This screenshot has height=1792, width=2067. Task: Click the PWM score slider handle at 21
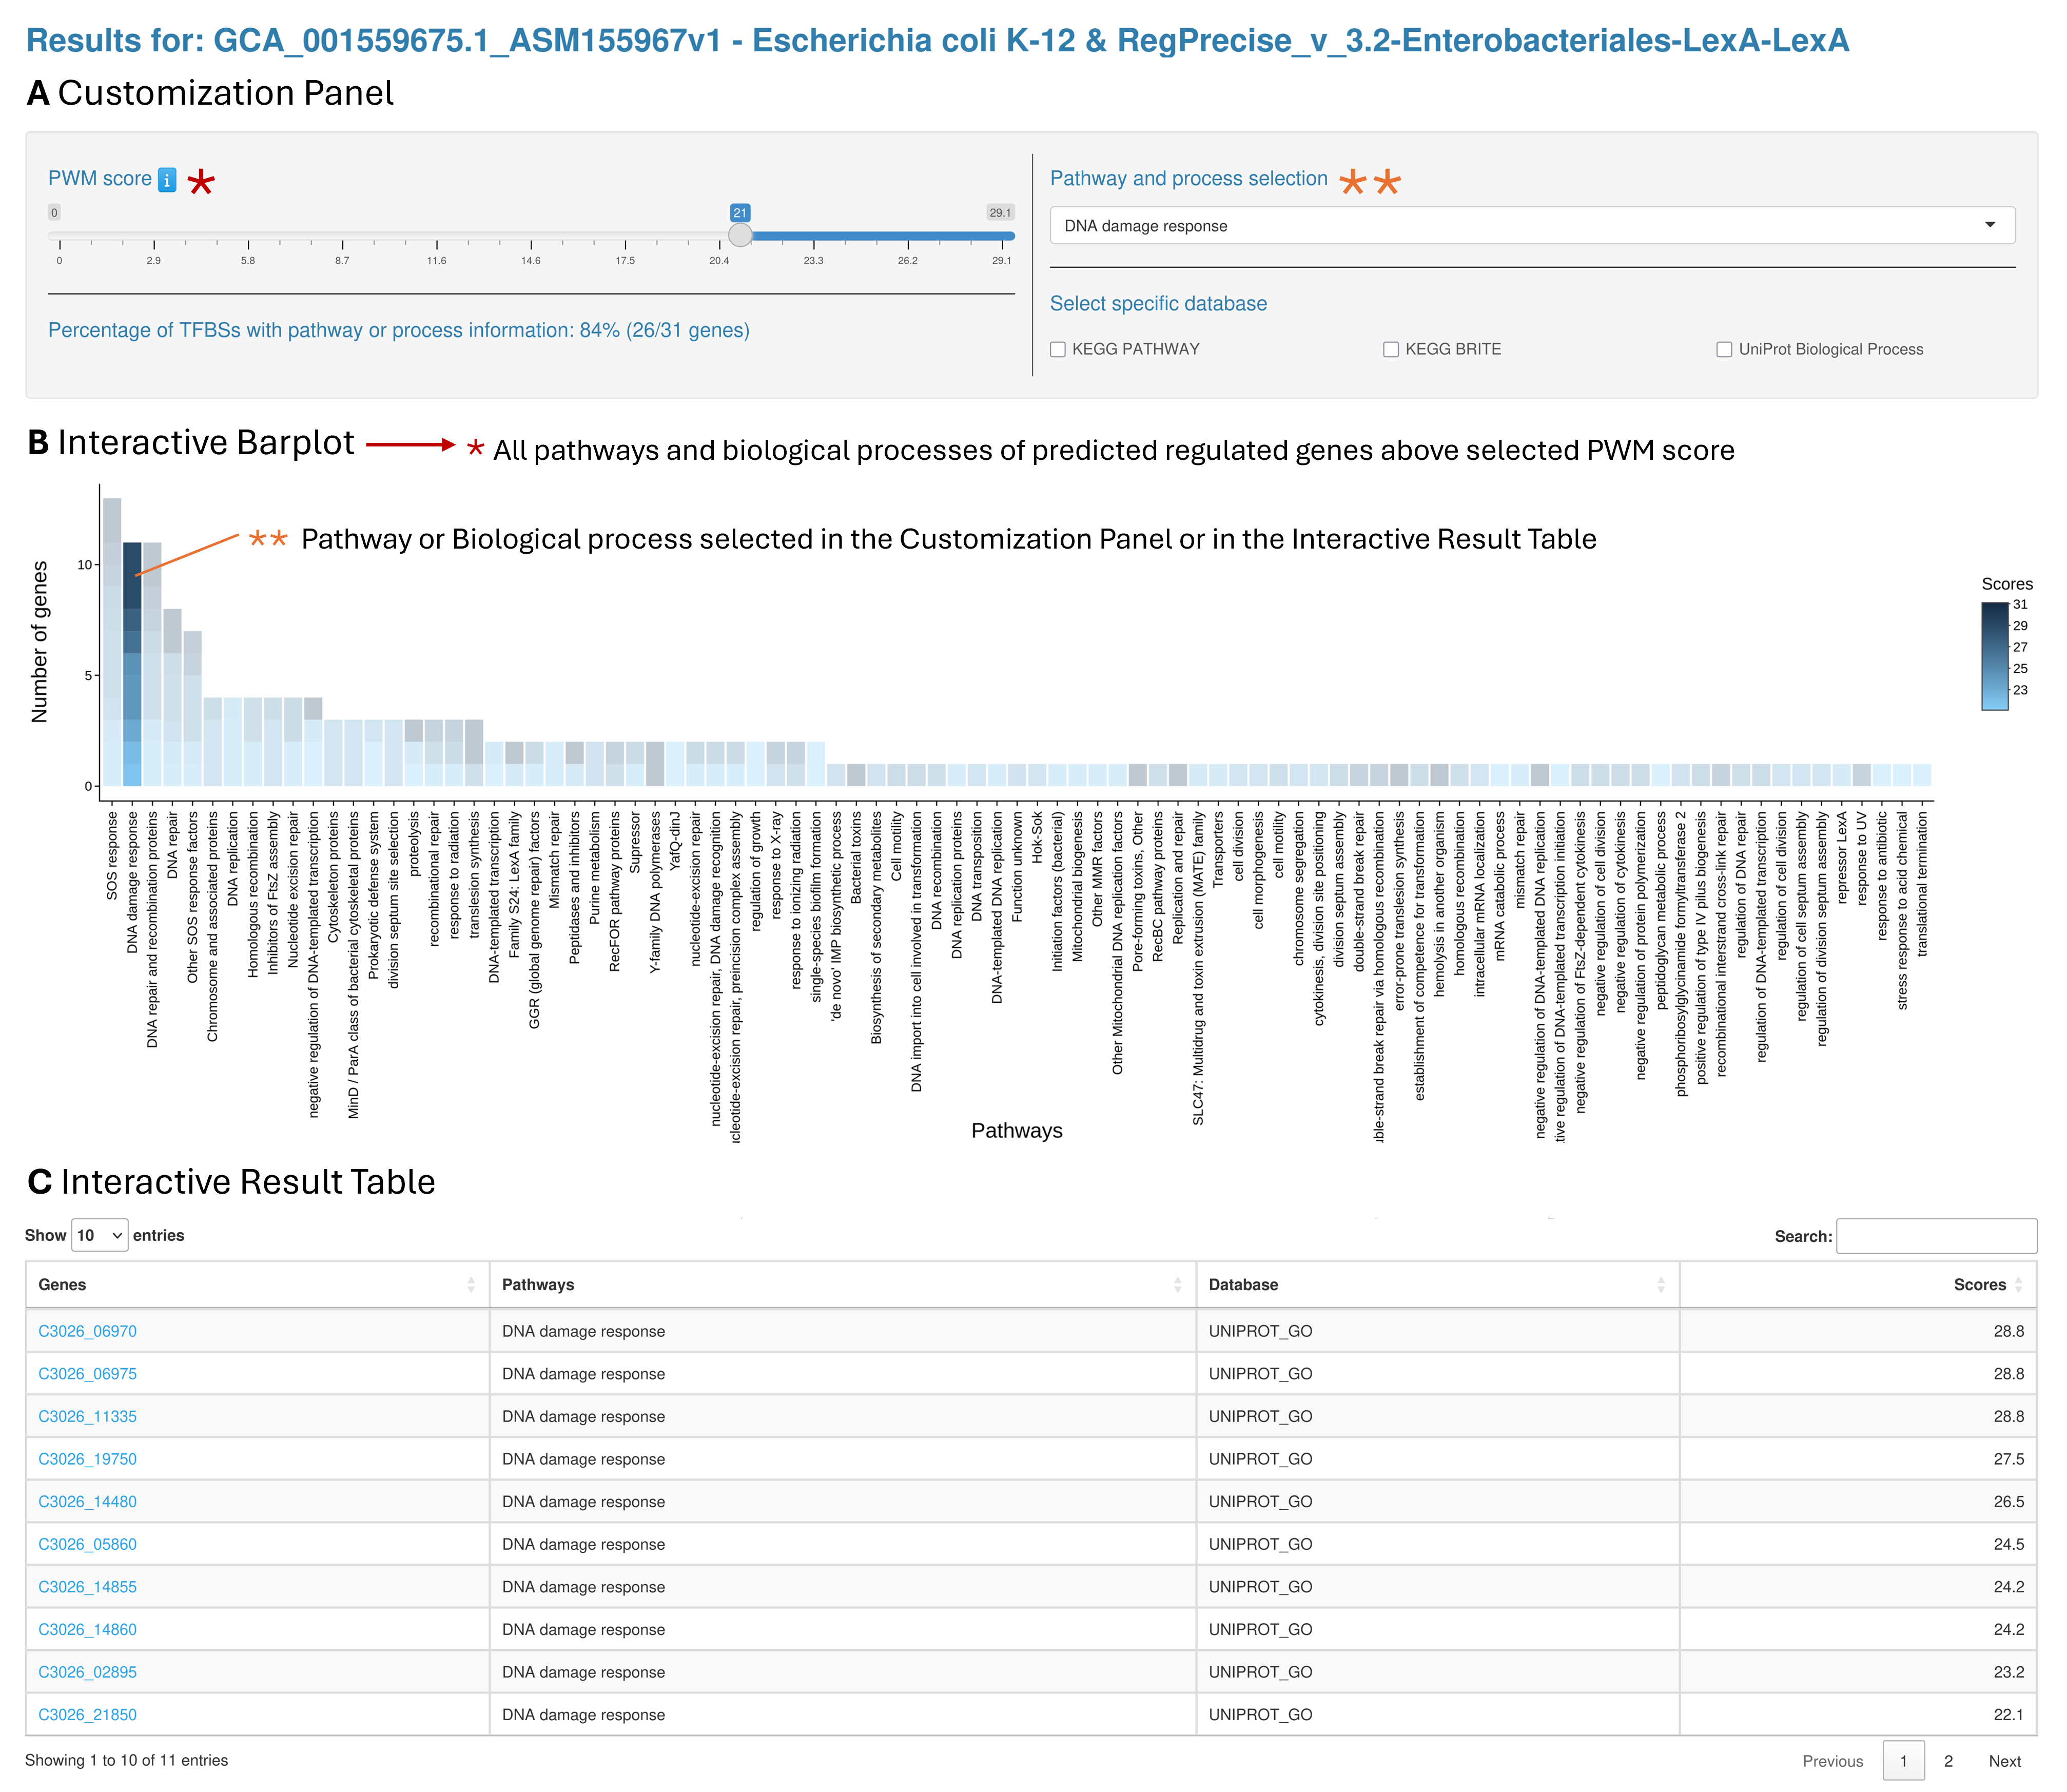pyautogui.click(x=740, y=235)
